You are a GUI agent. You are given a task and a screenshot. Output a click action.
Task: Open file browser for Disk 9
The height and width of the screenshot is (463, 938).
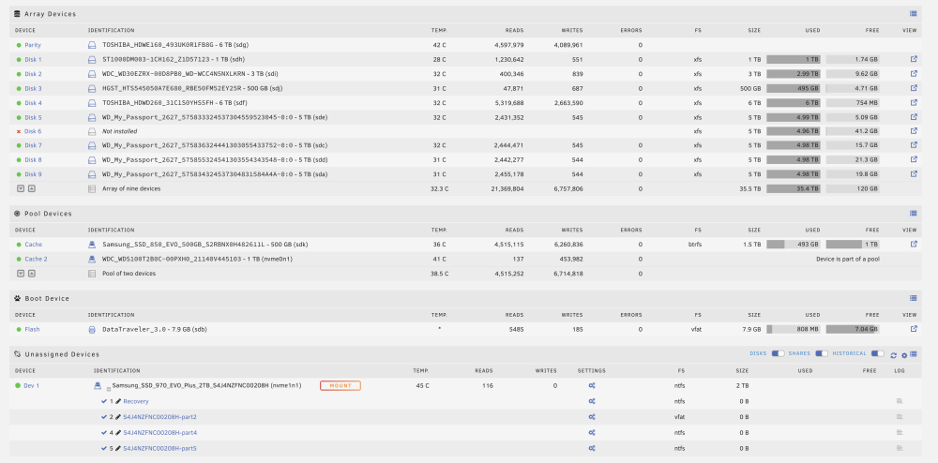click(x=914, y=173)
